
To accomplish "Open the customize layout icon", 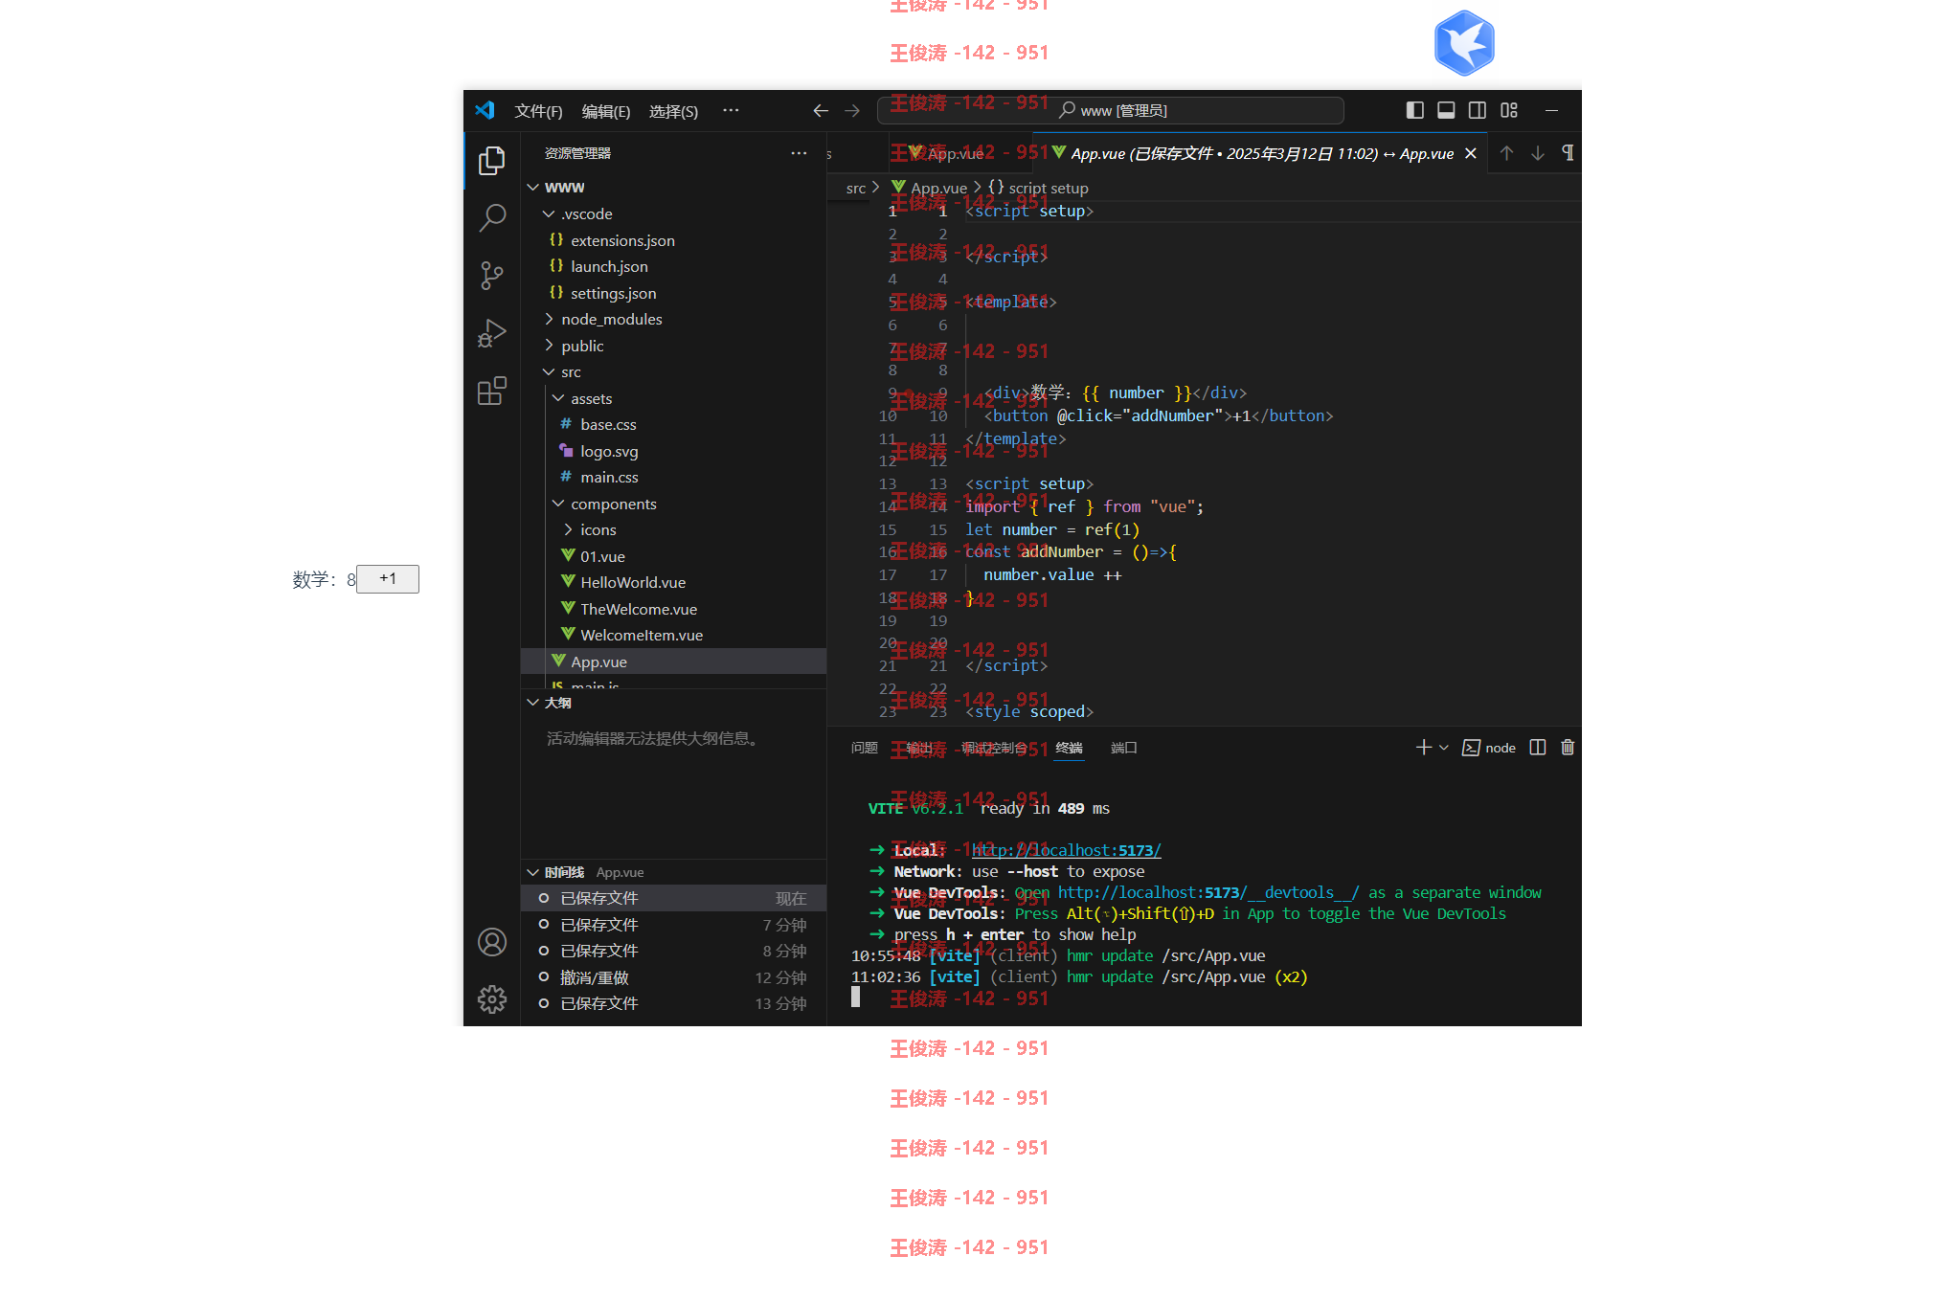I will coord(1509,110).
